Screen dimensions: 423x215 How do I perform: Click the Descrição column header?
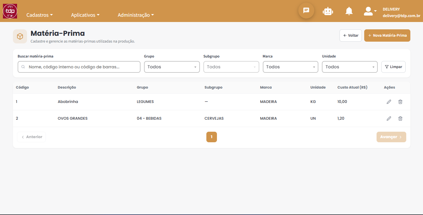67,87
